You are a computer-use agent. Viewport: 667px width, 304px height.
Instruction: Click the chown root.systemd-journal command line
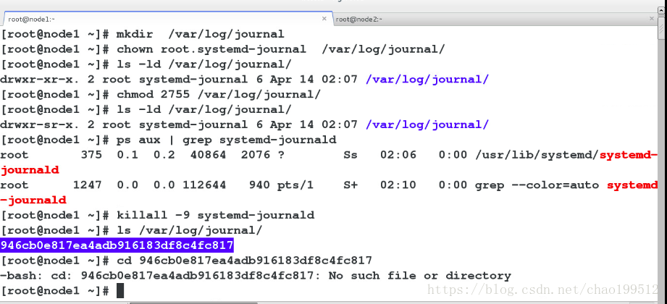(x=223, y=49)
